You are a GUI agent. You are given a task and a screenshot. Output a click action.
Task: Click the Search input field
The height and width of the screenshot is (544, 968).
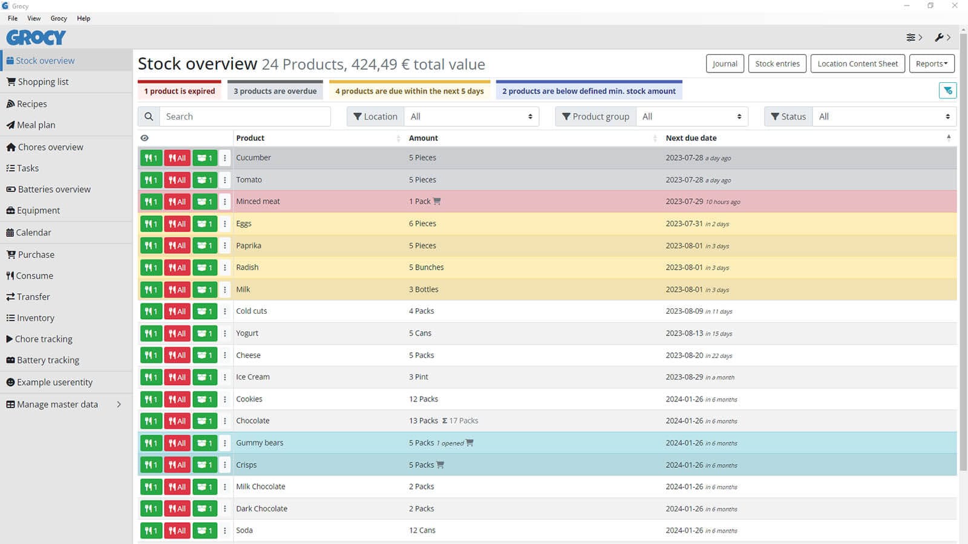click(x=245, y=117)
